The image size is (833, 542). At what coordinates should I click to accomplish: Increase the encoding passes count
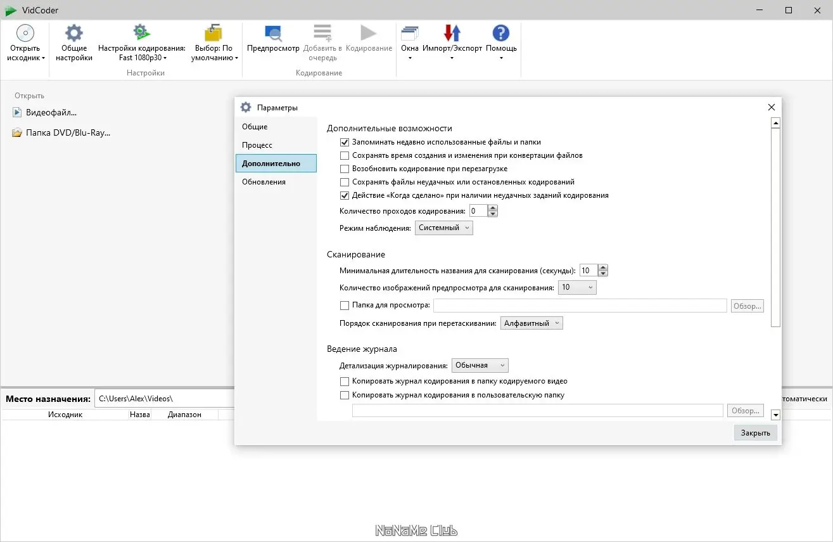493,207
